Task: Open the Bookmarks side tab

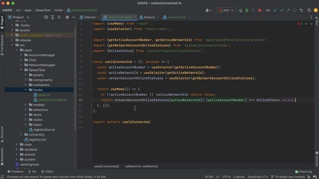Action: pos(2,157)
